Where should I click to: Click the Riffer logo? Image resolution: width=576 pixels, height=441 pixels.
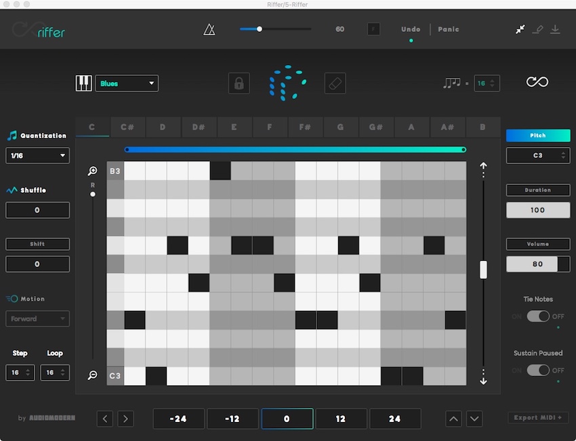[39, 30]
